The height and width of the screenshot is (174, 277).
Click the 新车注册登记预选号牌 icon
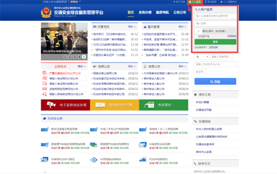[44, 130]
